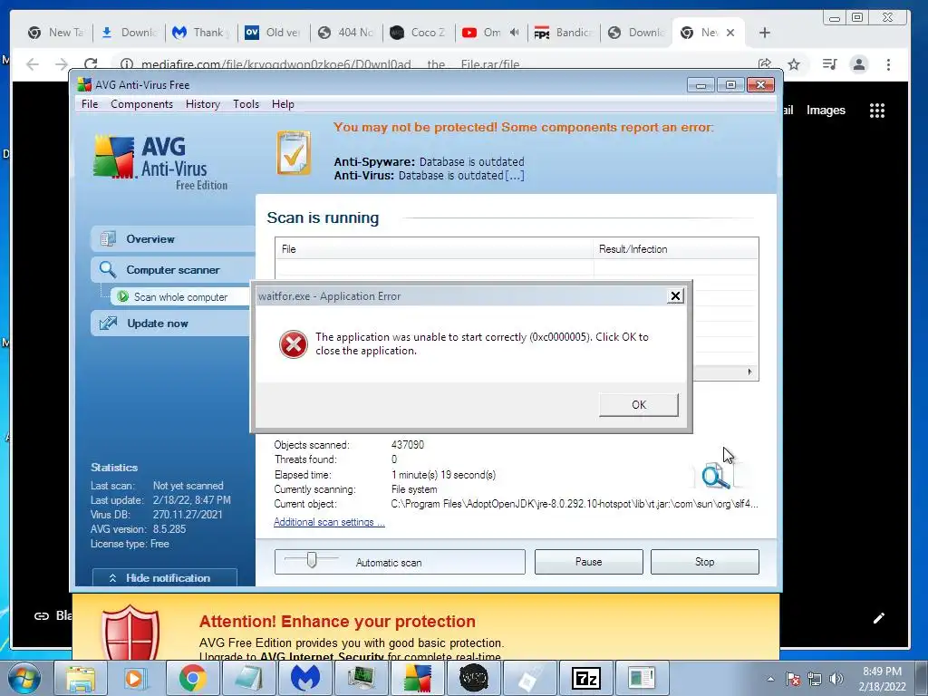The image size is (928, 696).
Task: Click the AVG logo in the left panel
Action: point(159,162)
